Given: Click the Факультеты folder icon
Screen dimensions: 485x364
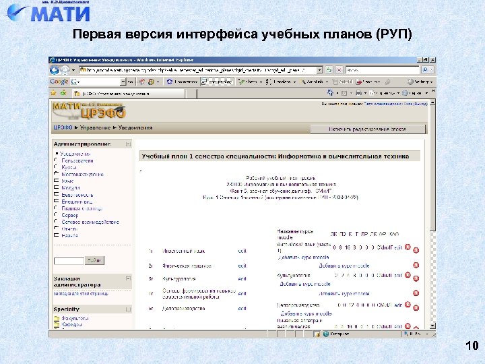Looking at the screenshot, I should (57, 318).
